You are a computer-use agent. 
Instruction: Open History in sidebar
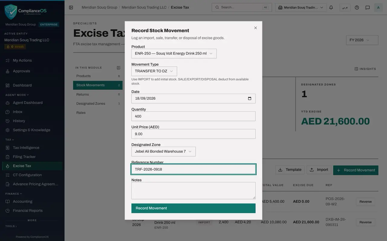click(32, 121)
